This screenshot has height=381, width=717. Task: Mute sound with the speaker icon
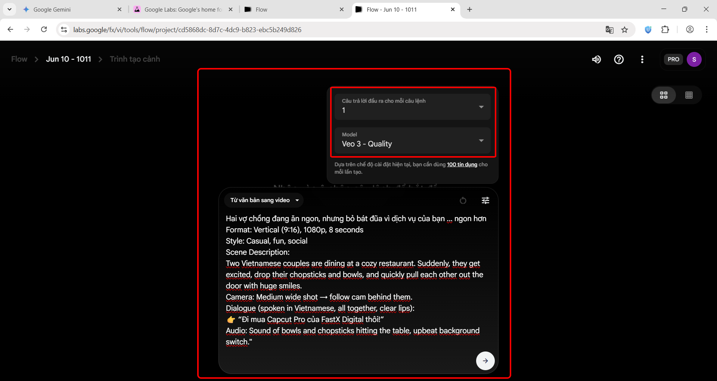click(596, 59)
